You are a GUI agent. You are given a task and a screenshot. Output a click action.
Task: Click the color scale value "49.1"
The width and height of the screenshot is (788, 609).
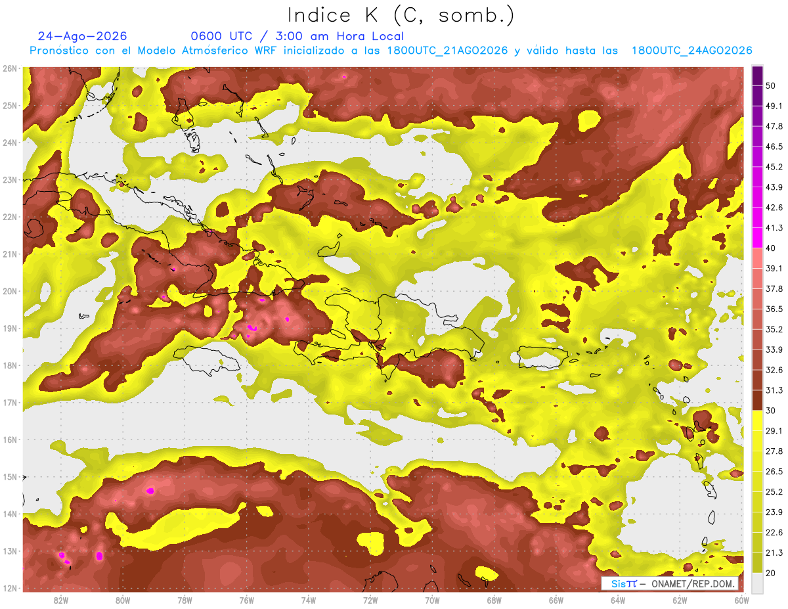pyautogui.click(x=774, y=106)
